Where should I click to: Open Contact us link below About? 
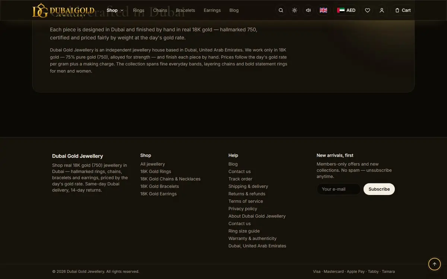[x=240, y=224]
